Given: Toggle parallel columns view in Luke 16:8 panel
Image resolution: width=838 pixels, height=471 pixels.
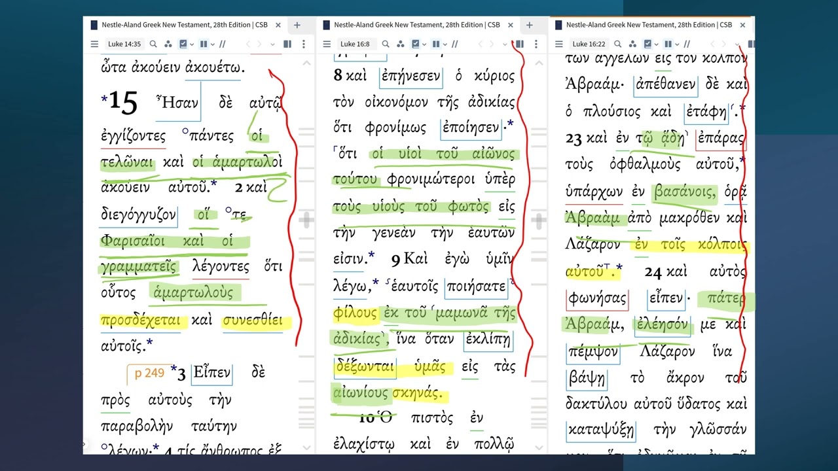Looking at the screenshot, I should coord(435,44).
